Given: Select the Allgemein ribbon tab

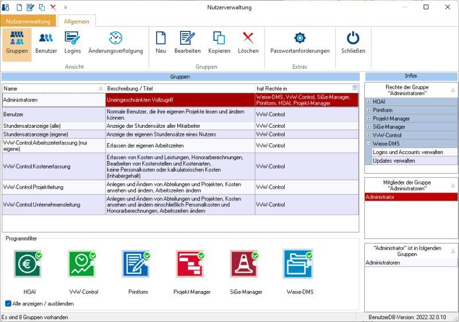Looking at the screenshot, I should point(76,21).
